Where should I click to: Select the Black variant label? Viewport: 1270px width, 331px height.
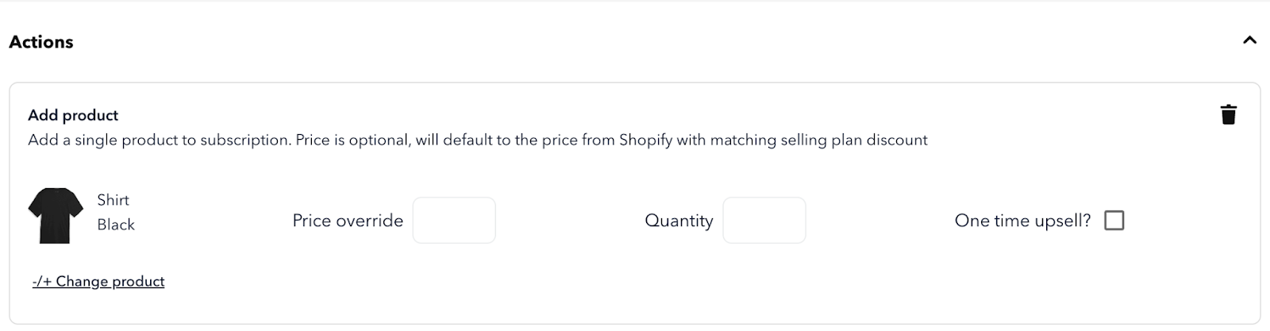coord(116,225)
